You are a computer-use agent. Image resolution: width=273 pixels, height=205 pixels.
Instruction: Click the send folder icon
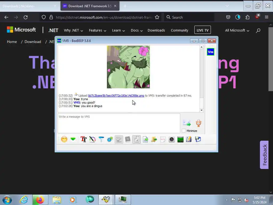click(154, 139)
